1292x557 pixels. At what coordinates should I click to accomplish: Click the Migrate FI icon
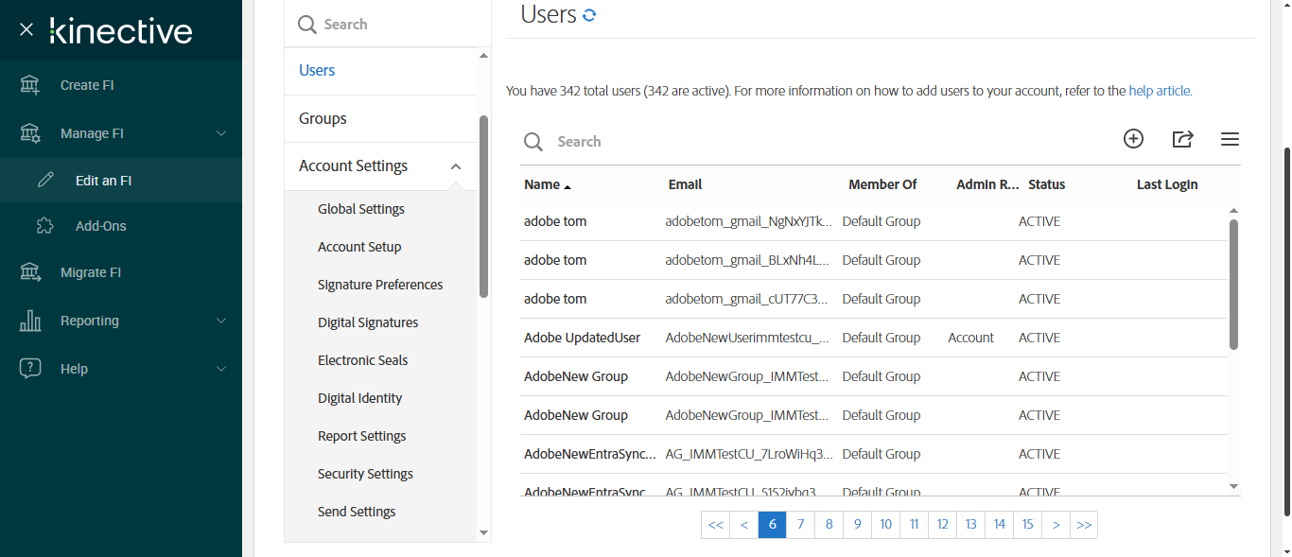click(x=30, y=272)
